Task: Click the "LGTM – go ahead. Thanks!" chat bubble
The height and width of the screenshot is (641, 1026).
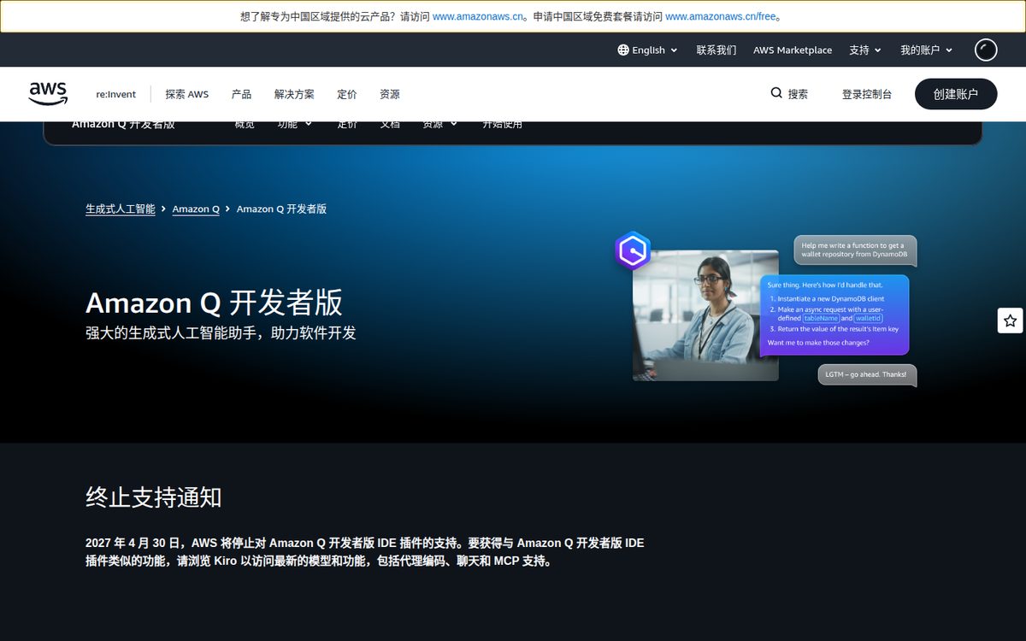Action: click(867, 374)
